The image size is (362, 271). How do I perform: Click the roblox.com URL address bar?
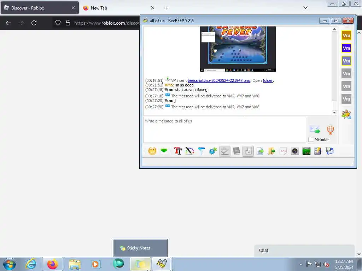pyautogui.click(x=107, y=23)
